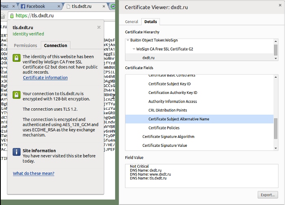Click the tls.dxdt.ru tab page icon
Screen dimensions: 285x205
click(x=68, y=7)
